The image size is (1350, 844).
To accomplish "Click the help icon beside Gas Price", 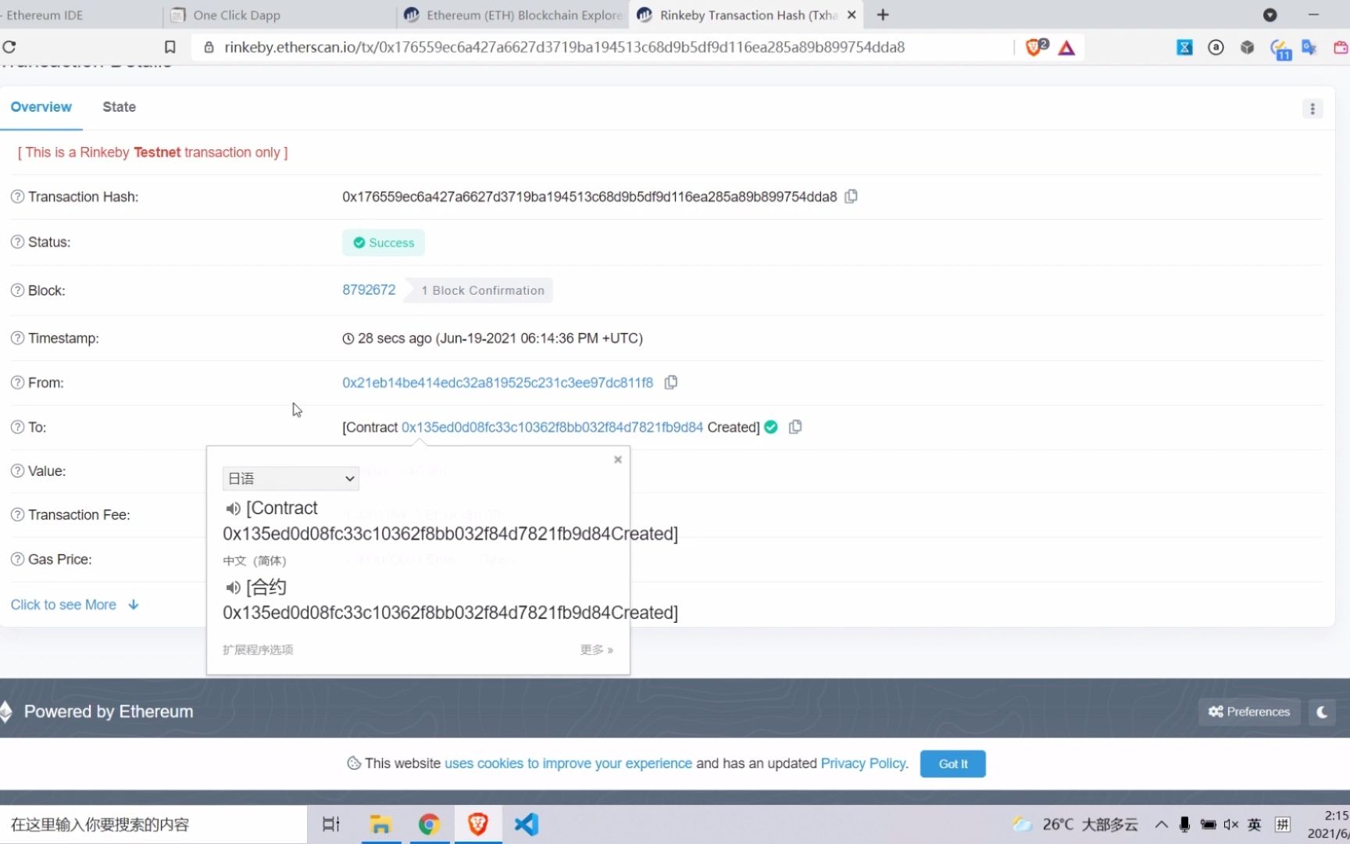I will (x=17, y=559).
